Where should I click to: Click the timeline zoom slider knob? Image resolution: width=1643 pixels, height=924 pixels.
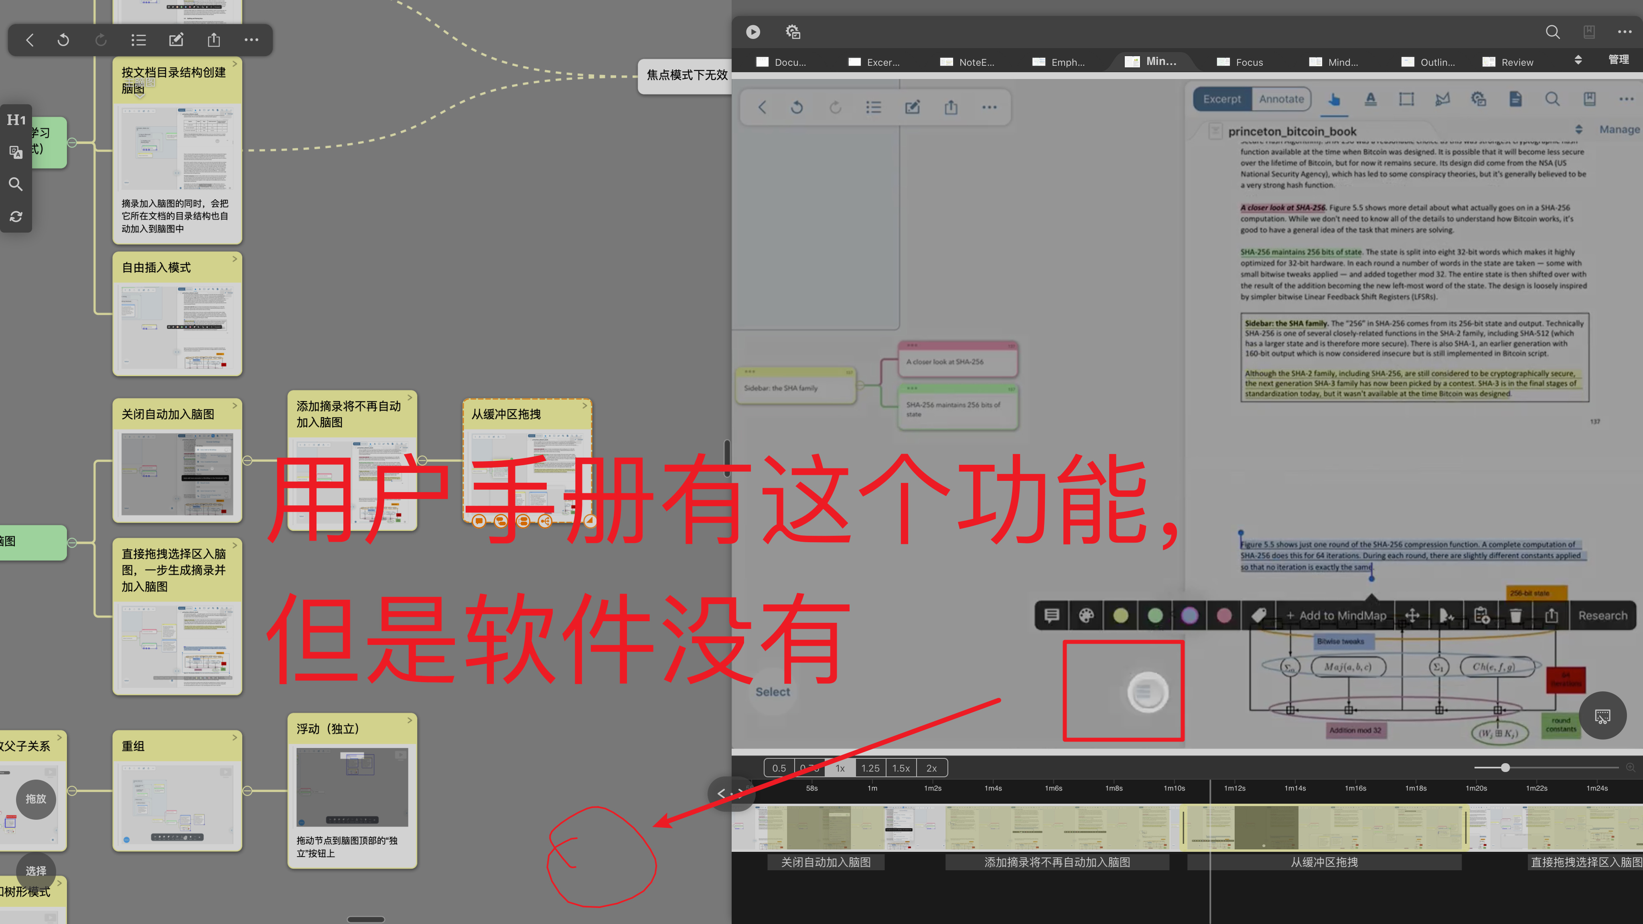[1505, 768]
